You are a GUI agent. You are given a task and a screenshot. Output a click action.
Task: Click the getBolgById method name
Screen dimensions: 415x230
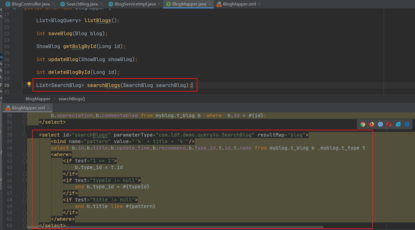[x=80, y=46]
